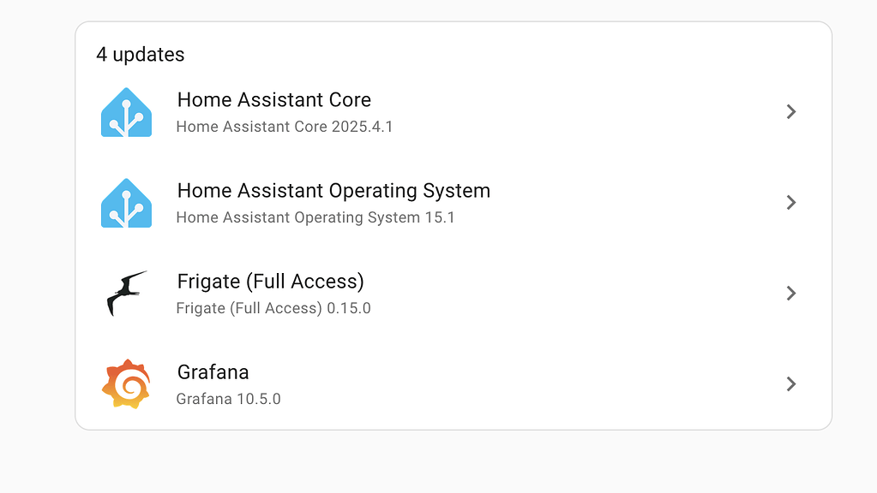Open the Frigate (Full Access) title
The width and height of the screenshot is (877, 493).
[x=270, y=282]
